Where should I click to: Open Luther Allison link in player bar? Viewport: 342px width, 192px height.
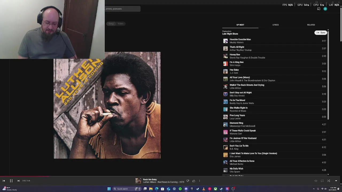click(x=149, y=182)
